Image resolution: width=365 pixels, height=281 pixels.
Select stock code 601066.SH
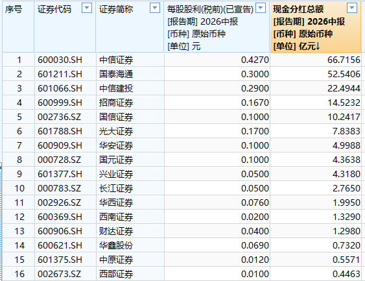pos(60,88)
